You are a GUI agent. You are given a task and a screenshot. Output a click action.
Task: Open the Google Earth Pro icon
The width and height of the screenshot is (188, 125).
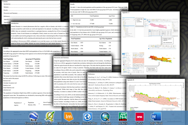point(34,117)
